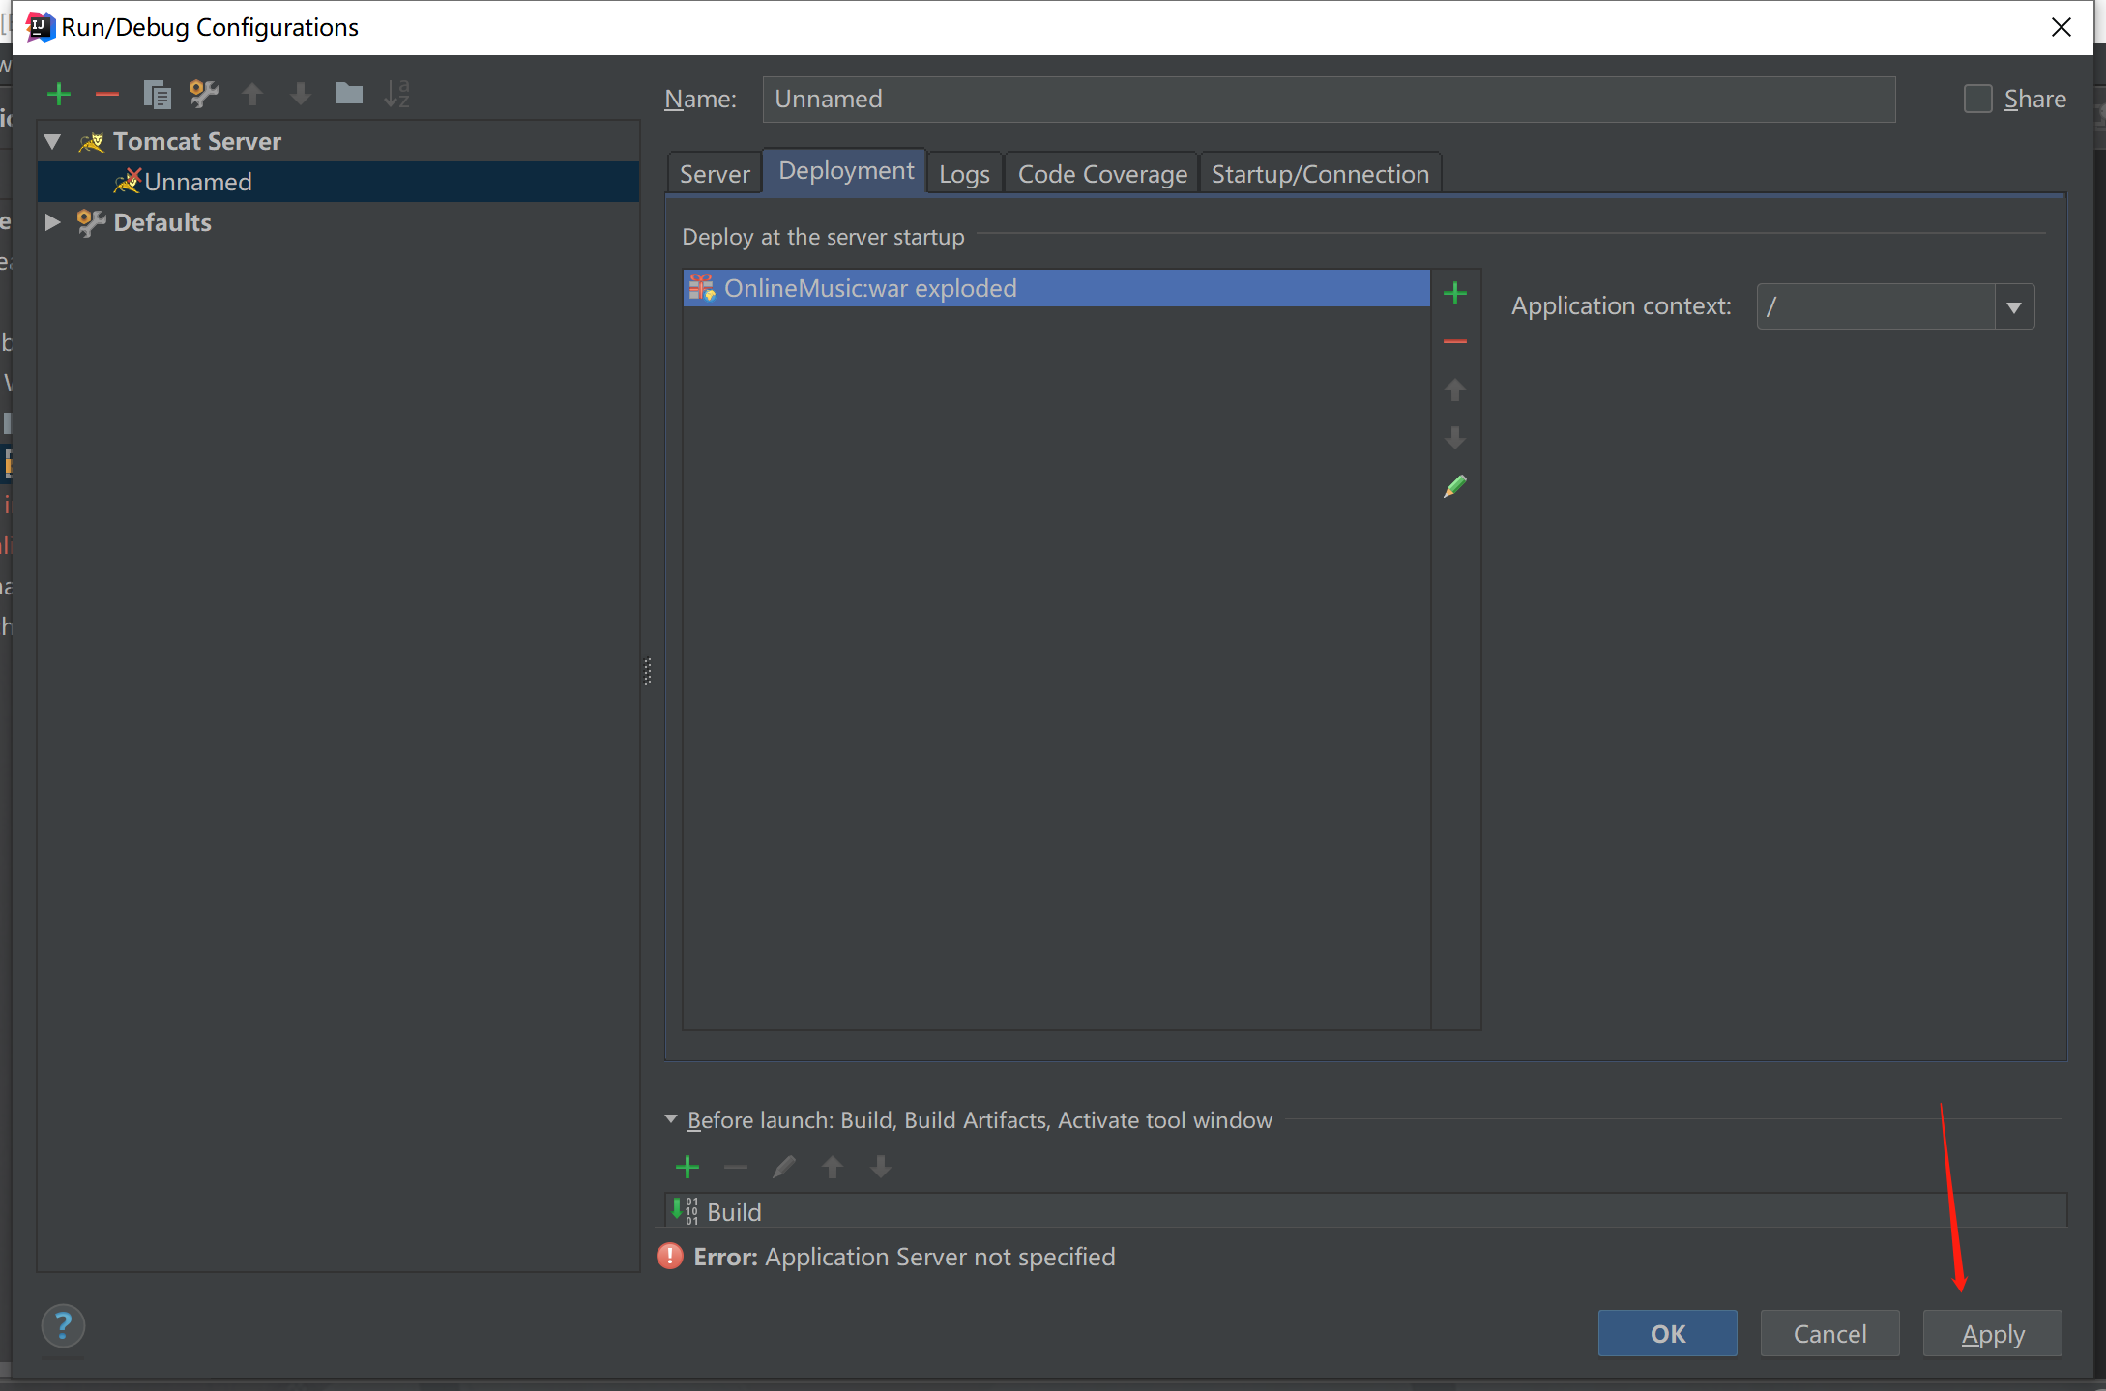This screenshot has height=1391, width=2106.
Task: Switch to the Server tab
Action: [x=715, y=174]
